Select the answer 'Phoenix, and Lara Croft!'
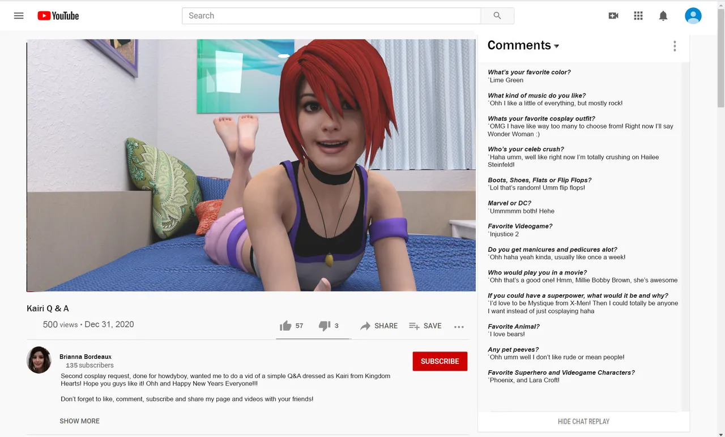Viewport: 725px width, 437px height. click(x=523, y=380)
